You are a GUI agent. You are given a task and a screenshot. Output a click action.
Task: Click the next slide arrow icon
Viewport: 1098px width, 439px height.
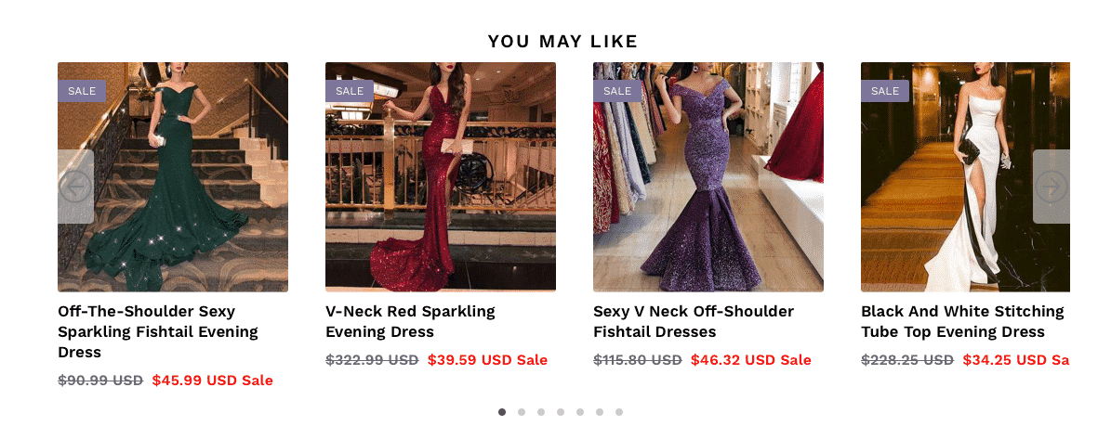pos(1051,187)
